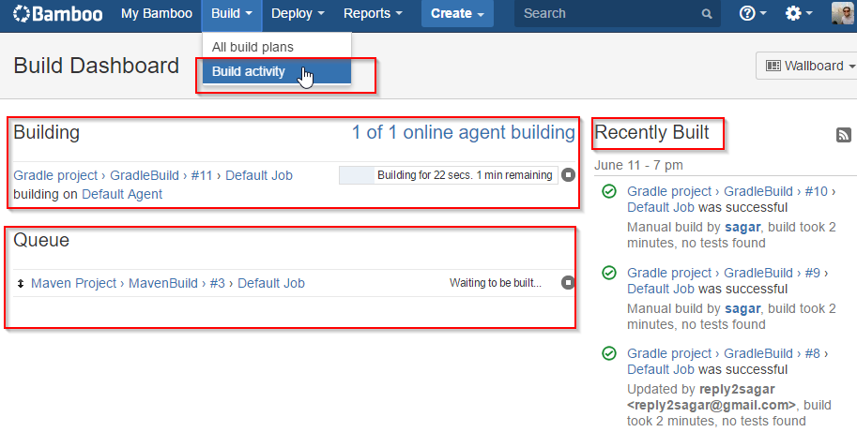
Task: Open Maven Project link in Queue
Action: tap(74, 283)
